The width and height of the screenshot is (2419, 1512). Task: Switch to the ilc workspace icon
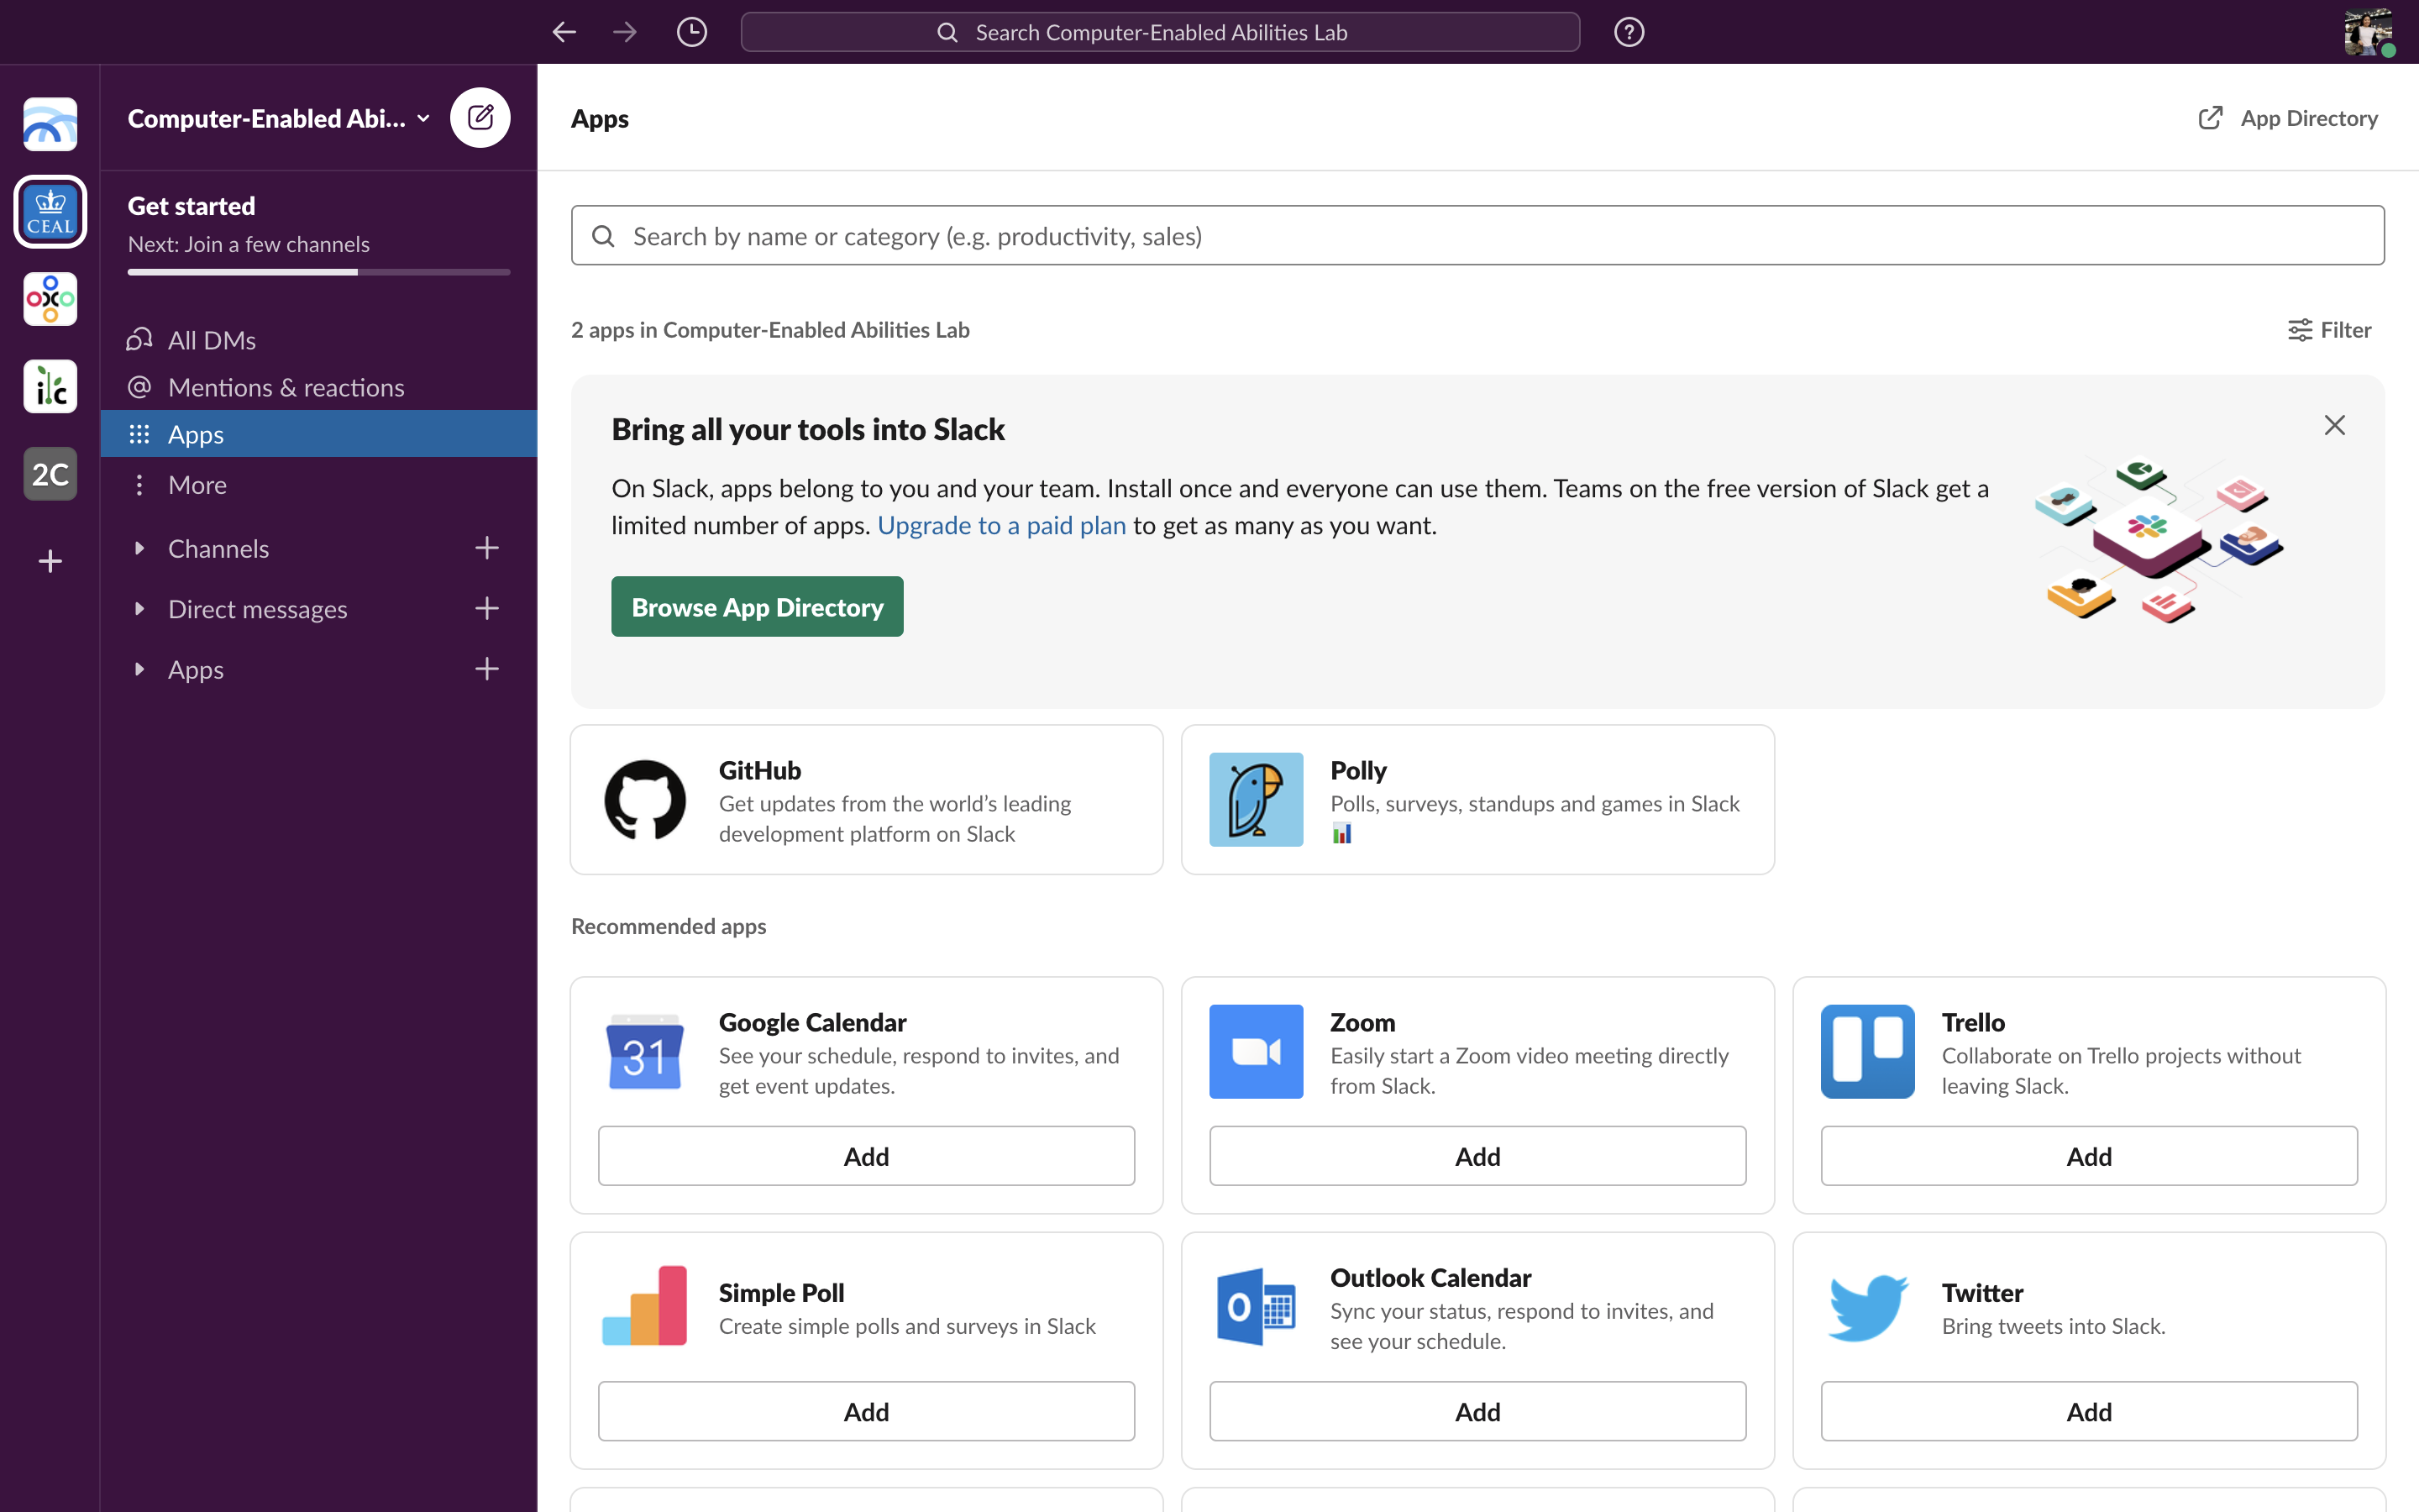50,386
